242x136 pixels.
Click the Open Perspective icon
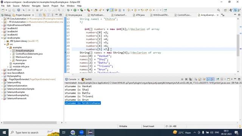coord(225,10)
